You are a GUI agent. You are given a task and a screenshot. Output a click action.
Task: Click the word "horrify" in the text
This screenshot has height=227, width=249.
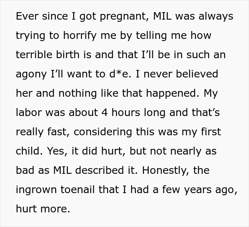(80, 36)
